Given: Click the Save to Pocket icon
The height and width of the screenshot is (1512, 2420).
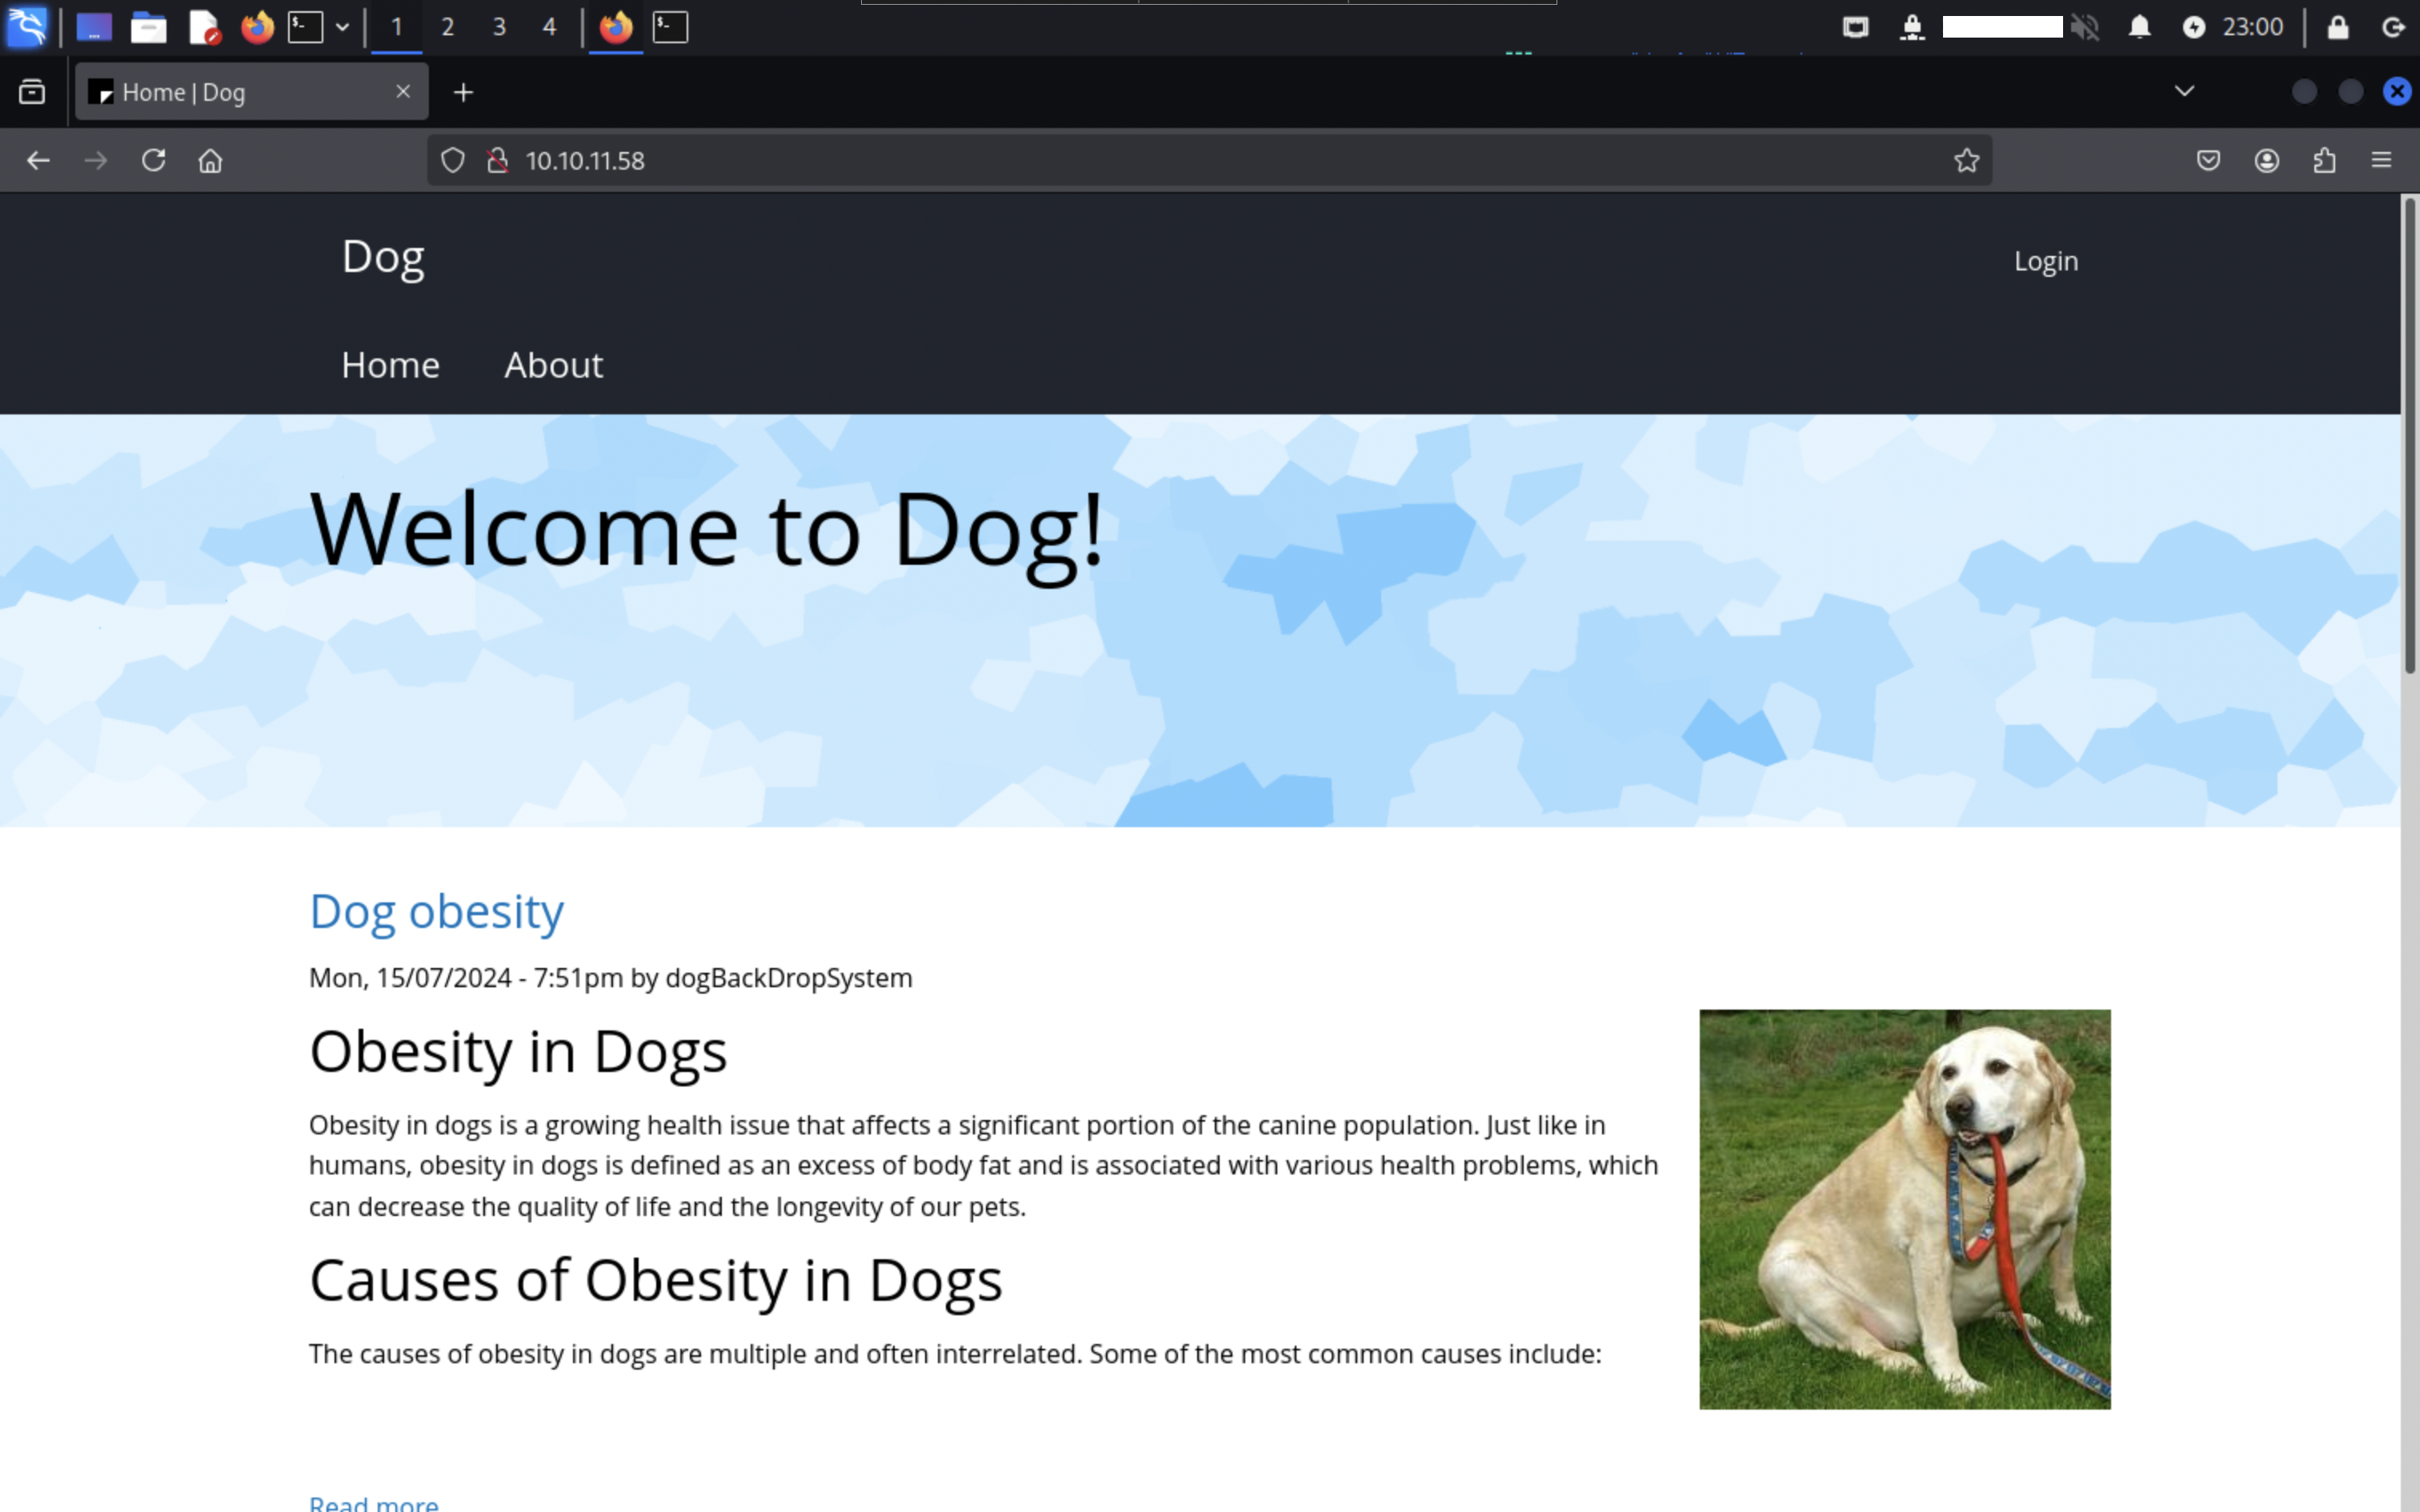Looking at the screenshot, I should [x=2208, y=160].
